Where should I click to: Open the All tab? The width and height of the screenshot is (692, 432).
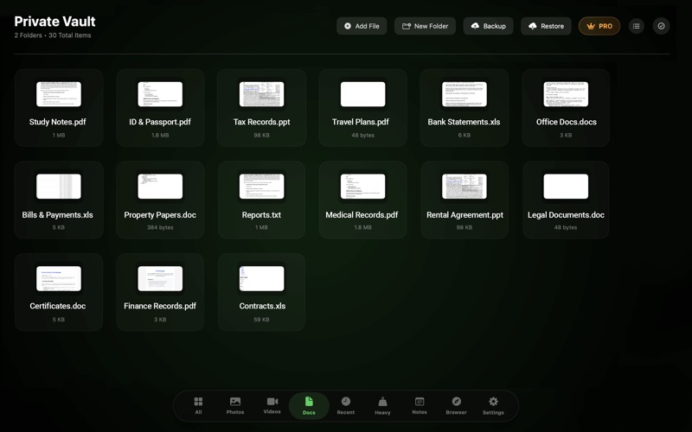click(198, 405)
